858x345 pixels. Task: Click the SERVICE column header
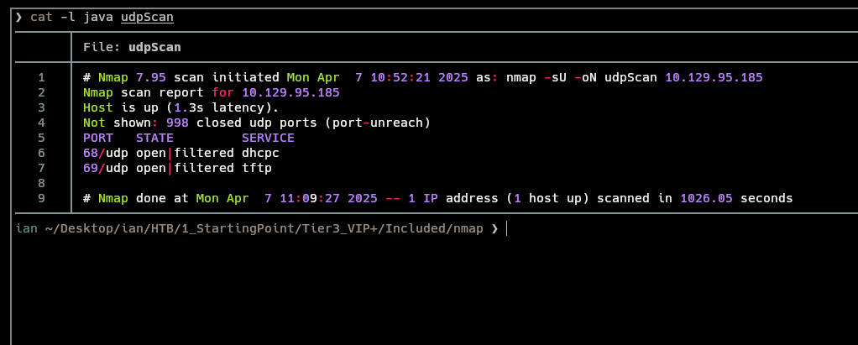[268, 138]
